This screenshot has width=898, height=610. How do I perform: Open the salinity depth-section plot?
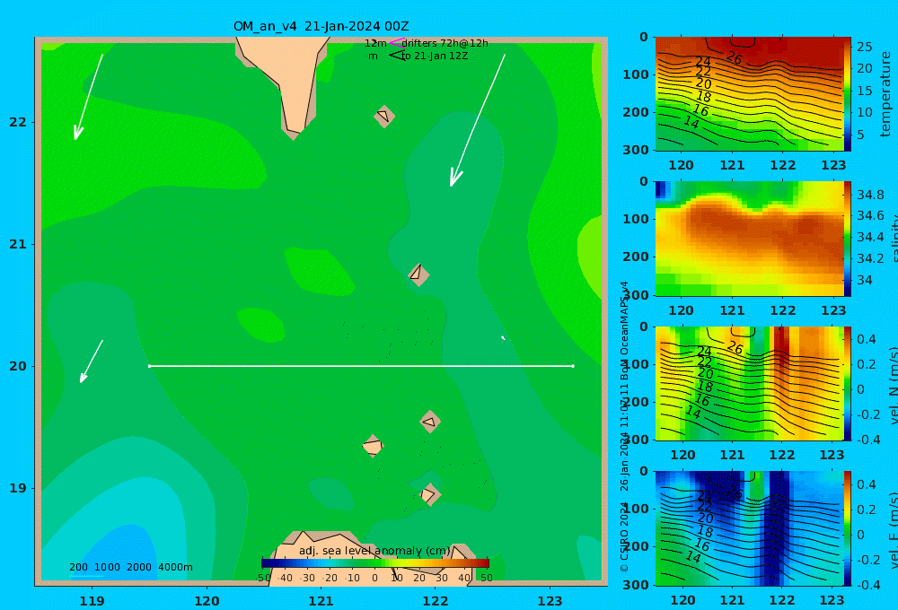(x=750, y=239)
